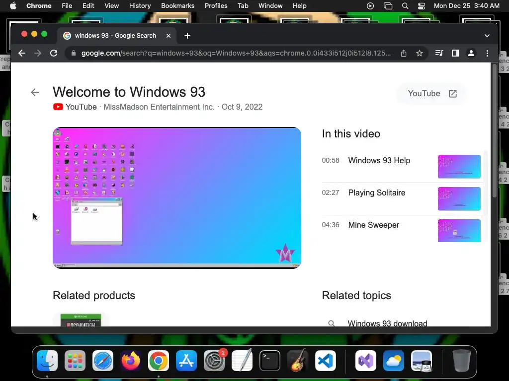
Task: Click the date and time in menu bar
Action: [x=466, y=6]
